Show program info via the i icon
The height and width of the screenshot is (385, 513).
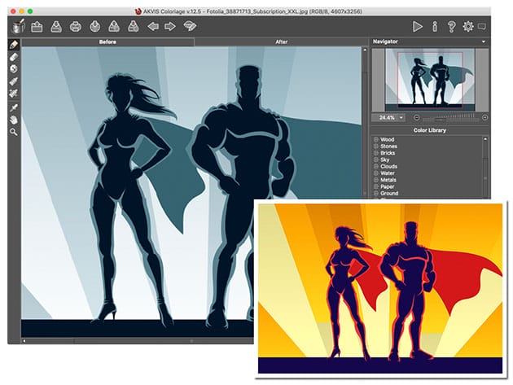435,26
